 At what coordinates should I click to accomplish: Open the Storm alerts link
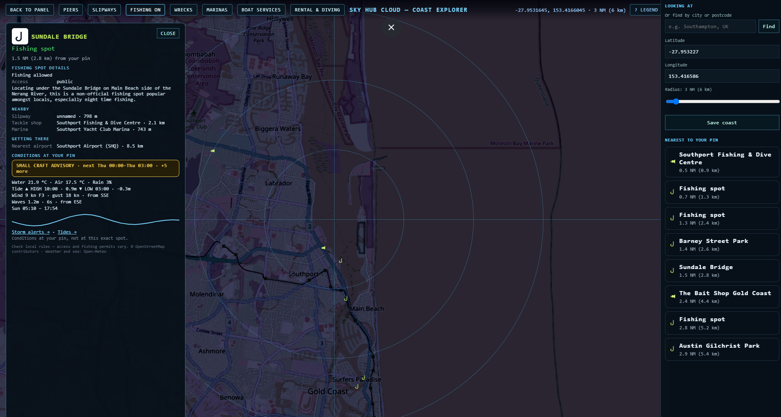31,232
